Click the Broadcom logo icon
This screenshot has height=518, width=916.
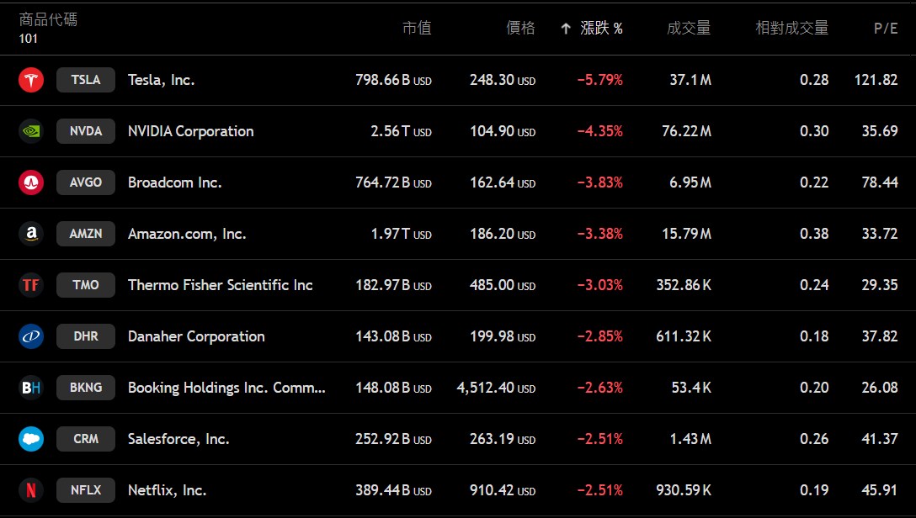pos(31,182)
